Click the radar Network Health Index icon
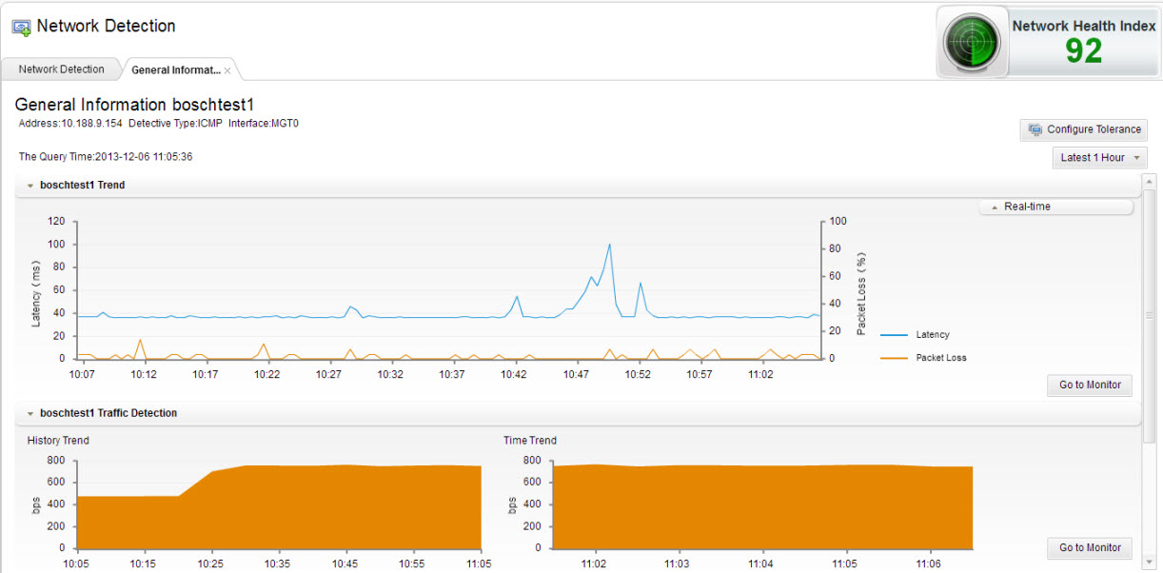This screenshot has height=573, width=1163. pyautogui.click(x=971, y=42)
